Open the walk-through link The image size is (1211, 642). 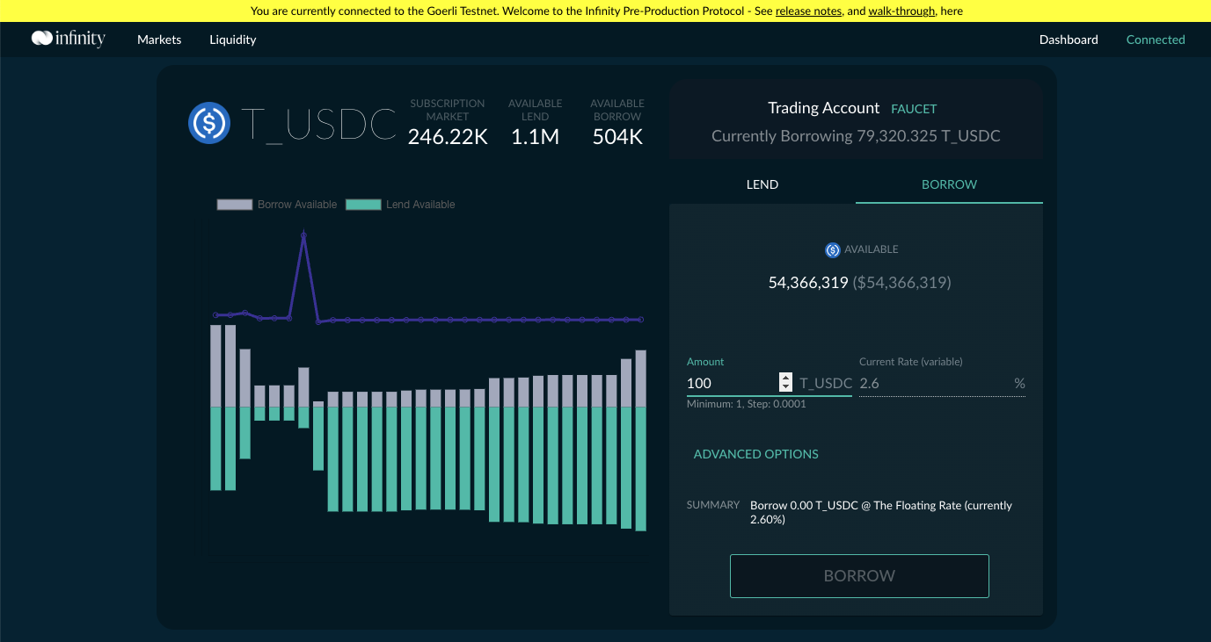tap(901, 11)
